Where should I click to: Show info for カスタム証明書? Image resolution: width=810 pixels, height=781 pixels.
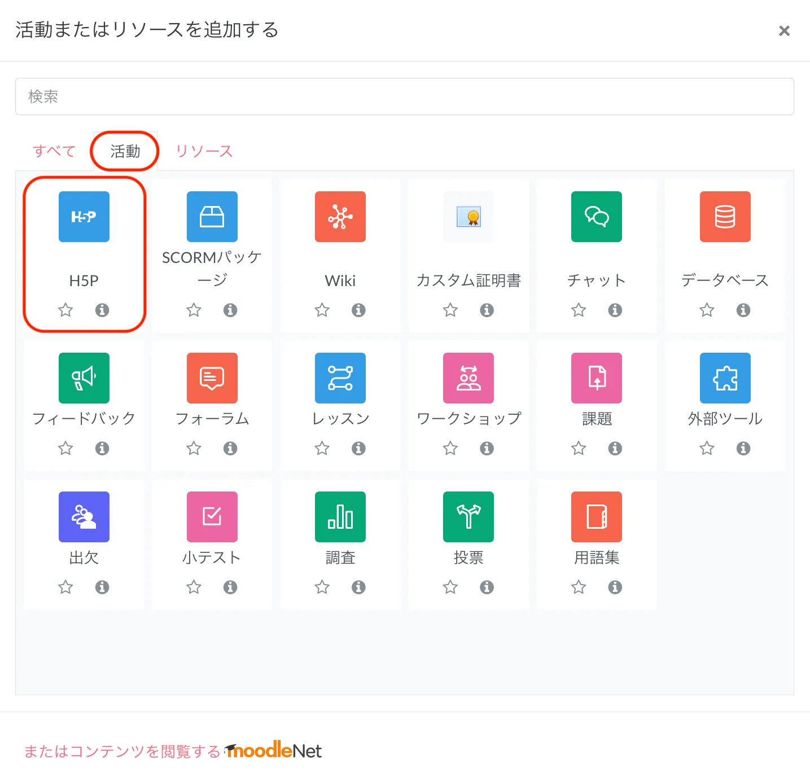click(x=487, y=310)
